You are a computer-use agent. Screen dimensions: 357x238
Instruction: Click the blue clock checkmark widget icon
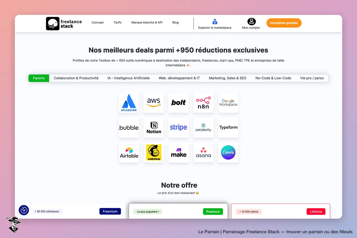pos(24,210)
